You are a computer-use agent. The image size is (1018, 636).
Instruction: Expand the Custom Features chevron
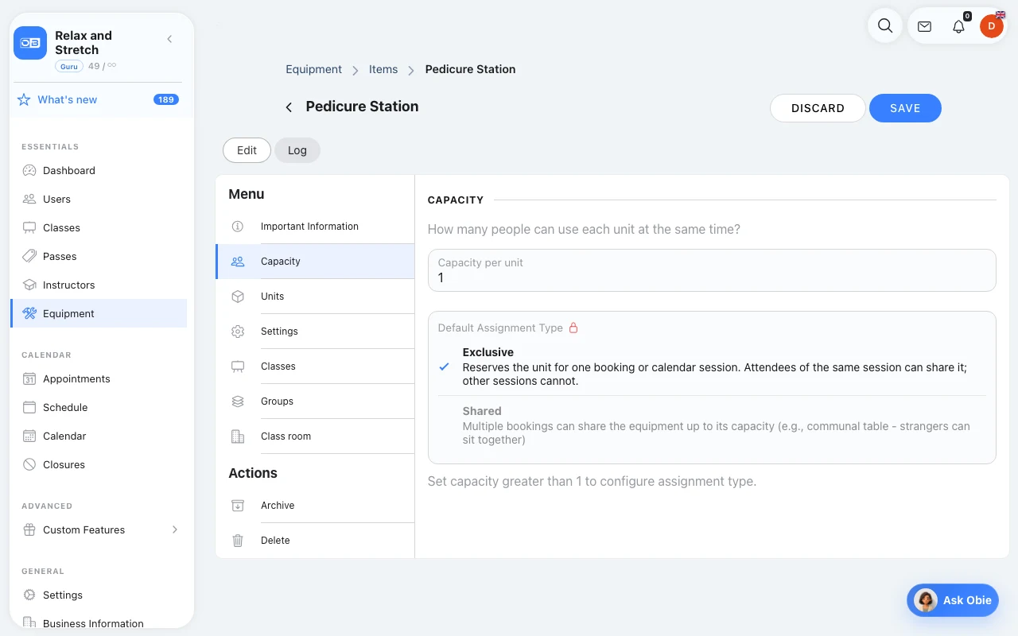coord(175,529)
